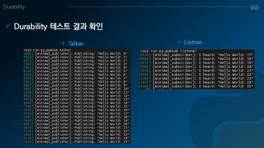Image resolution: width=264 pixels, height=148 pixels.
Task: Click listener 'I heard' line 'Hello World: 18'
Action: (196, 59)
